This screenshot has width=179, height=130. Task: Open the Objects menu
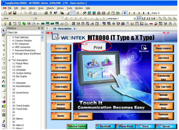[x=50, y=8]
